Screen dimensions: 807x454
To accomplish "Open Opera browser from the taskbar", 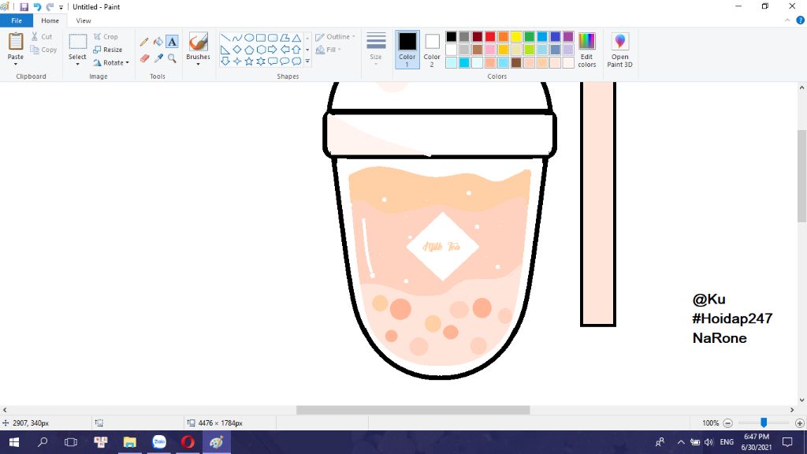I will (188, 442).
